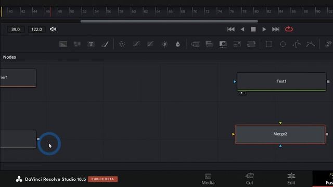This screenshot has height=187, width=333.
Task: Jump to the first frame
Action: (231, 29)
